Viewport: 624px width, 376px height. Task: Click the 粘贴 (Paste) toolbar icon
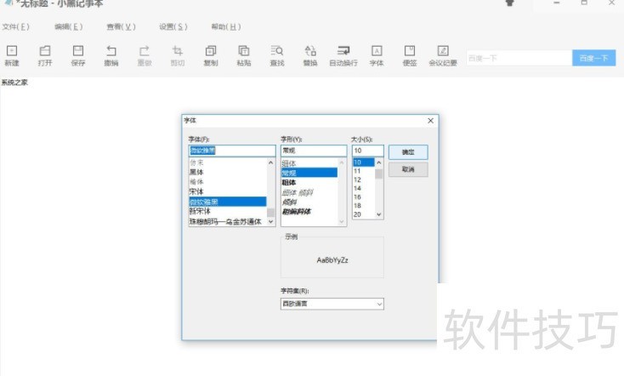tap(243, 55)
